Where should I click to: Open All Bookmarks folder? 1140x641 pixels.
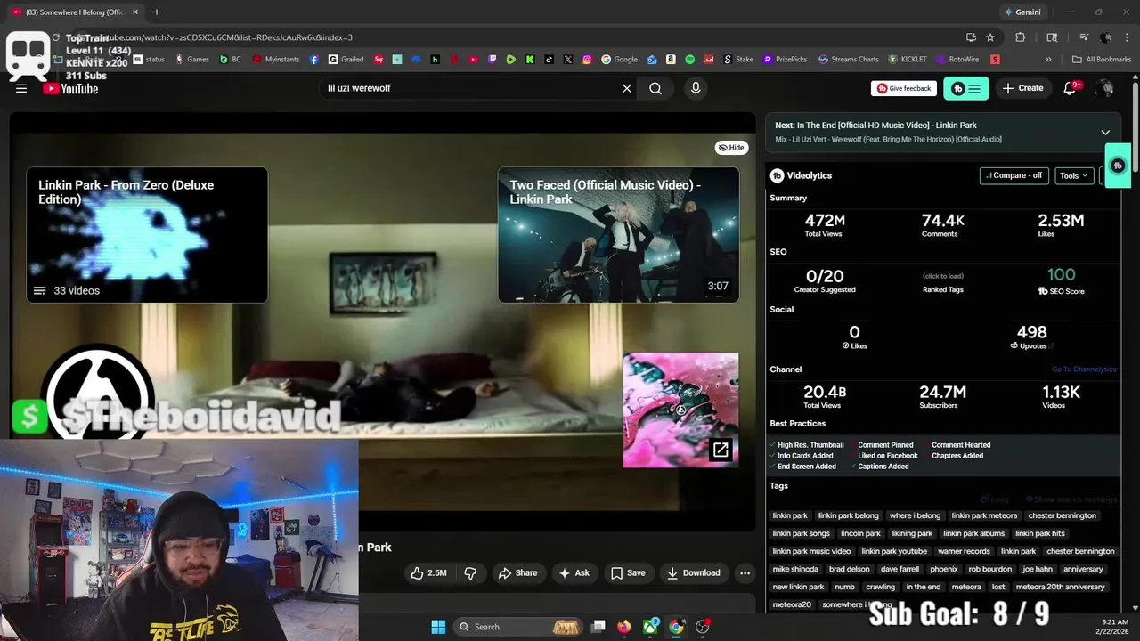tap(1102, 60)
